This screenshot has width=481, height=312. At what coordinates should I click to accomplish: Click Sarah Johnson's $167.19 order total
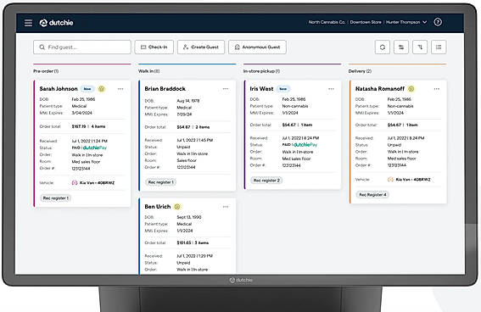(79, 126)
